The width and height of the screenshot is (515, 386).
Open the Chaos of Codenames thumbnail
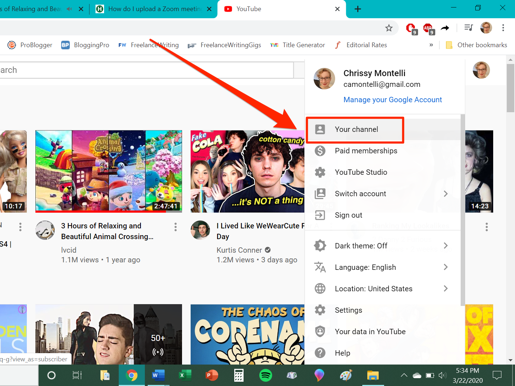pyautogui.click(x=247, y=335)
